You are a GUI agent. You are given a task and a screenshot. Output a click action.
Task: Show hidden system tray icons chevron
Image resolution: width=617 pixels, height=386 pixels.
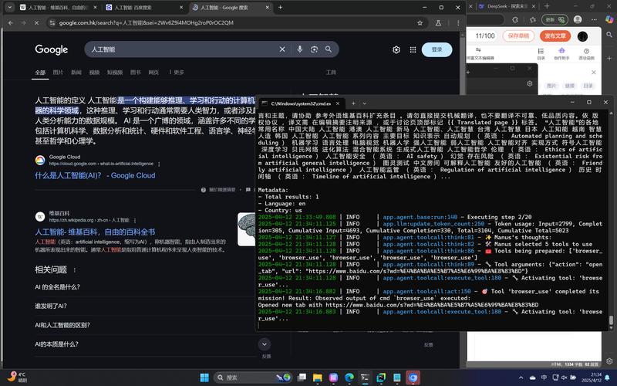pyautogui.click(x=521, y=378)
